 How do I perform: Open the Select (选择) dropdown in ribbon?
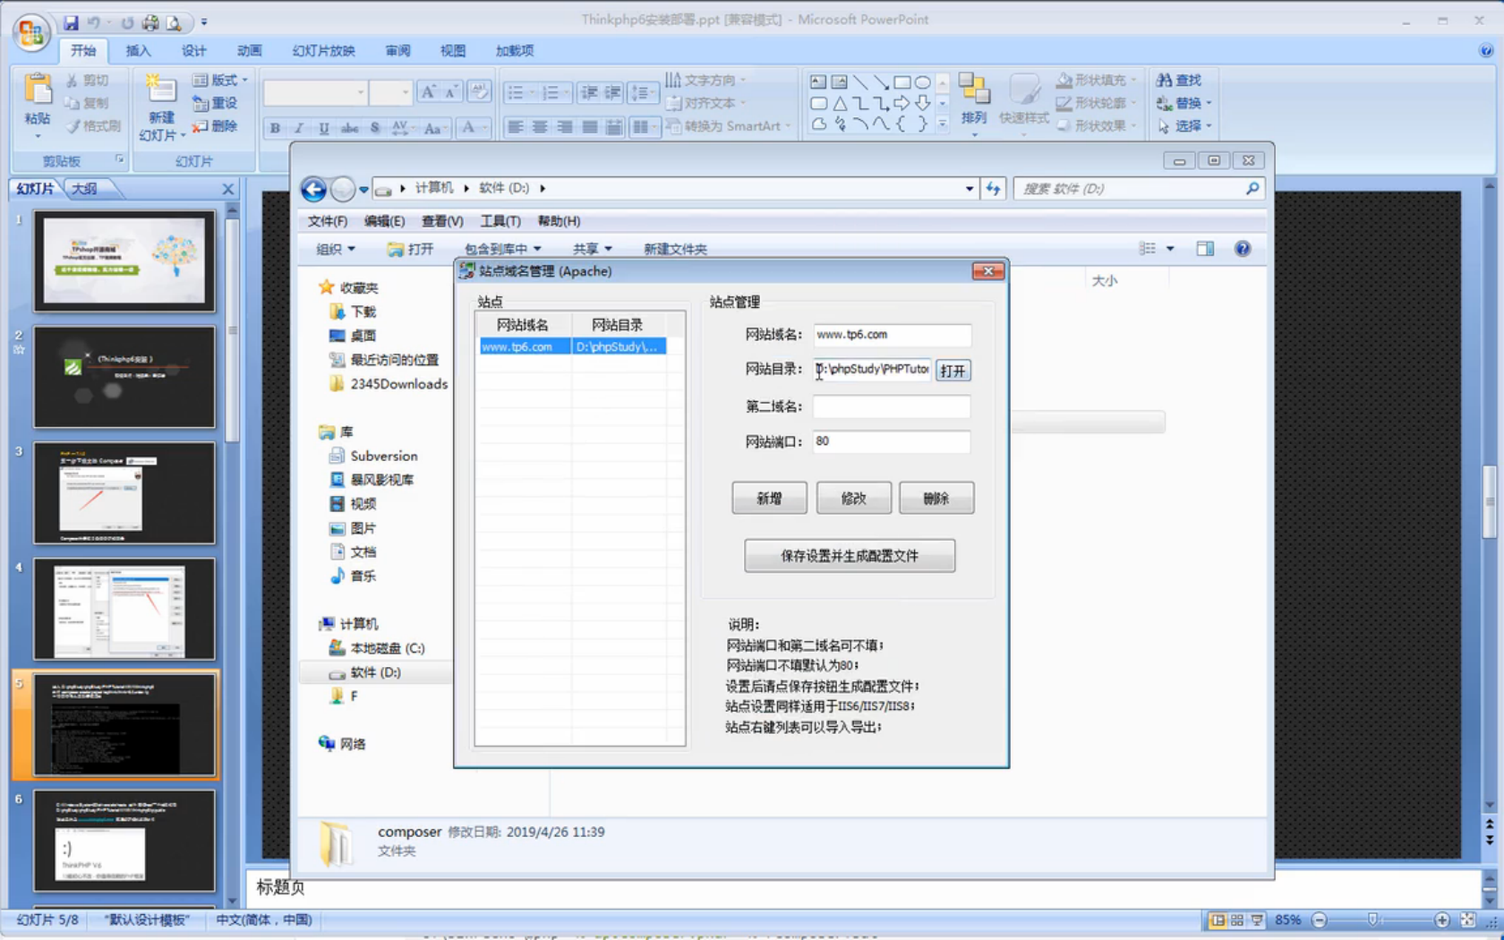tap(1184, 126)
